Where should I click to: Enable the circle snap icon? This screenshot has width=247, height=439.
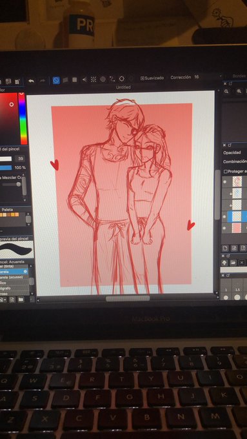click(103, 79)
